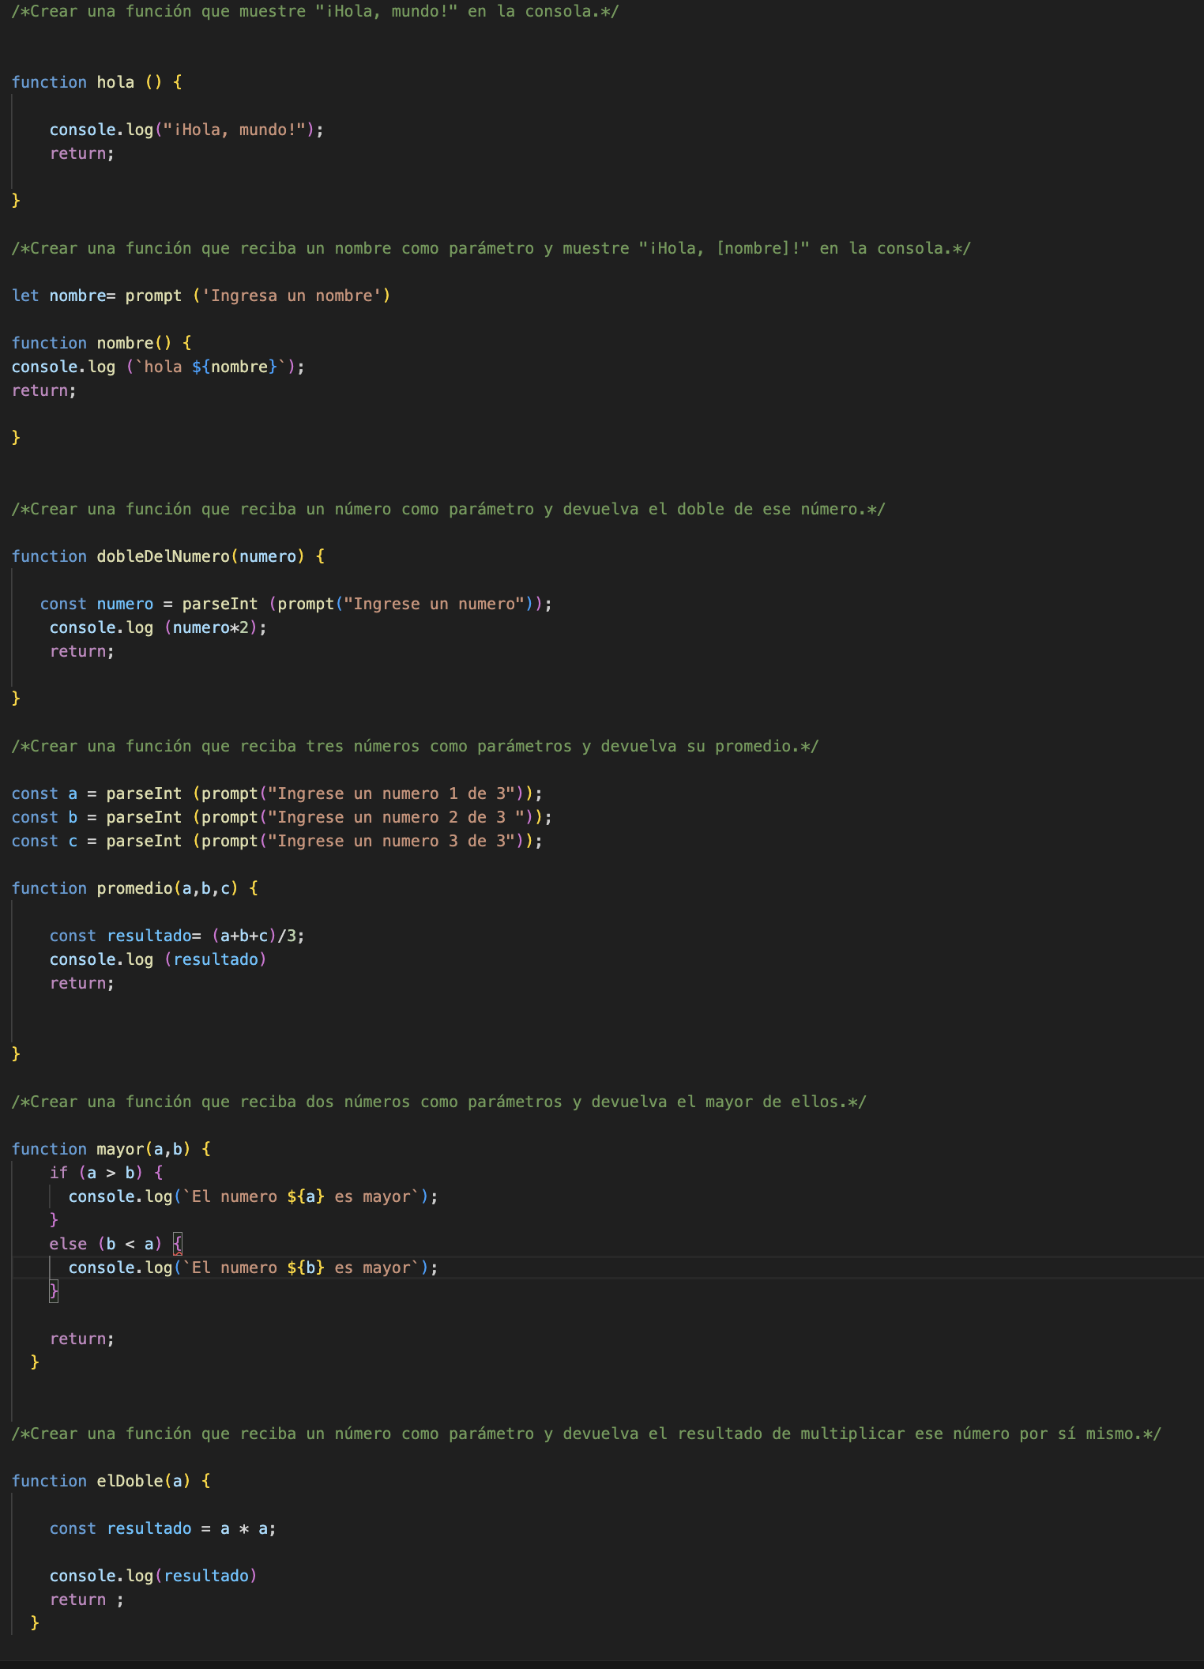The image size is (1204, 1669).
Task: Click the comment about the average of three numbers
Action: tap(416, 746)
